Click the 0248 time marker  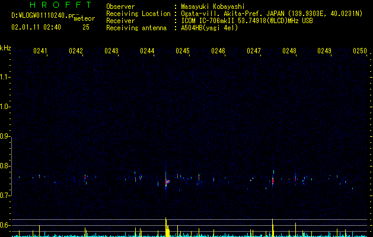(289, 50)
